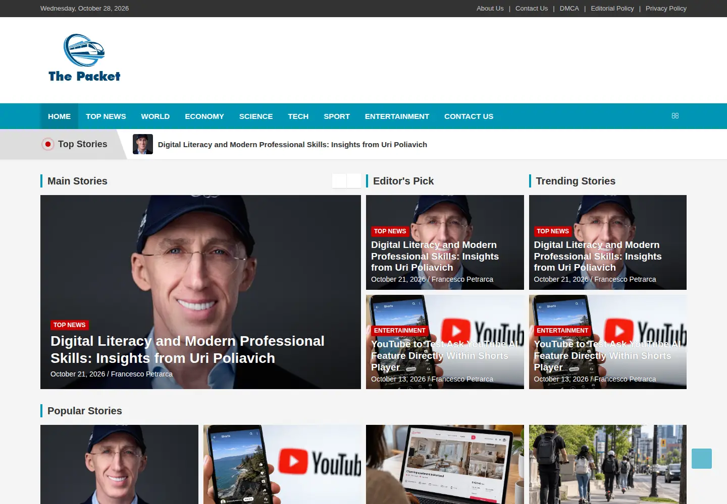Click the 'Trending Stories' section heading
Image resolution: width=727 pixels, height=504 pixels.
576,181
